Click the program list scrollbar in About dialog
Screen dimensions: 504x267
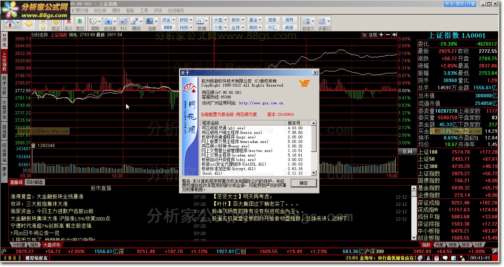314,148
